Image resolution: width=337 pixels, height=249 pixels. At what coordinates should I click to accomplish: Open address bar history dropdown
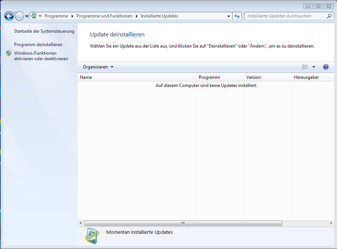coord(229,16)
